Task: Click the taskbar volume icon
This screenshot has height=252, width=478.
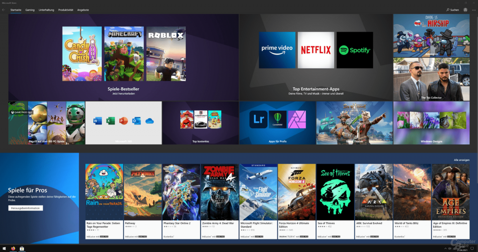Action: tap(450, 249)
